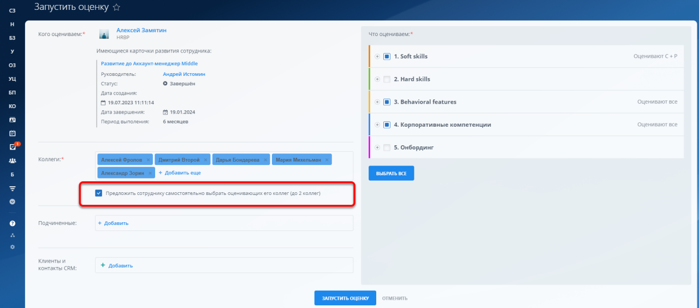Remove Алексей Фролов from the colleagues list
Image resolution: width=699 pixels, height=308 pixels.
click(147, 159)
